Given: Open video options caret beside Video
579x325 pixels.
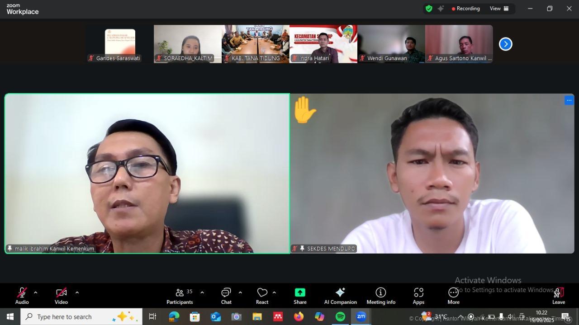Looking at the screenshot, I should (x=77, y=292).
